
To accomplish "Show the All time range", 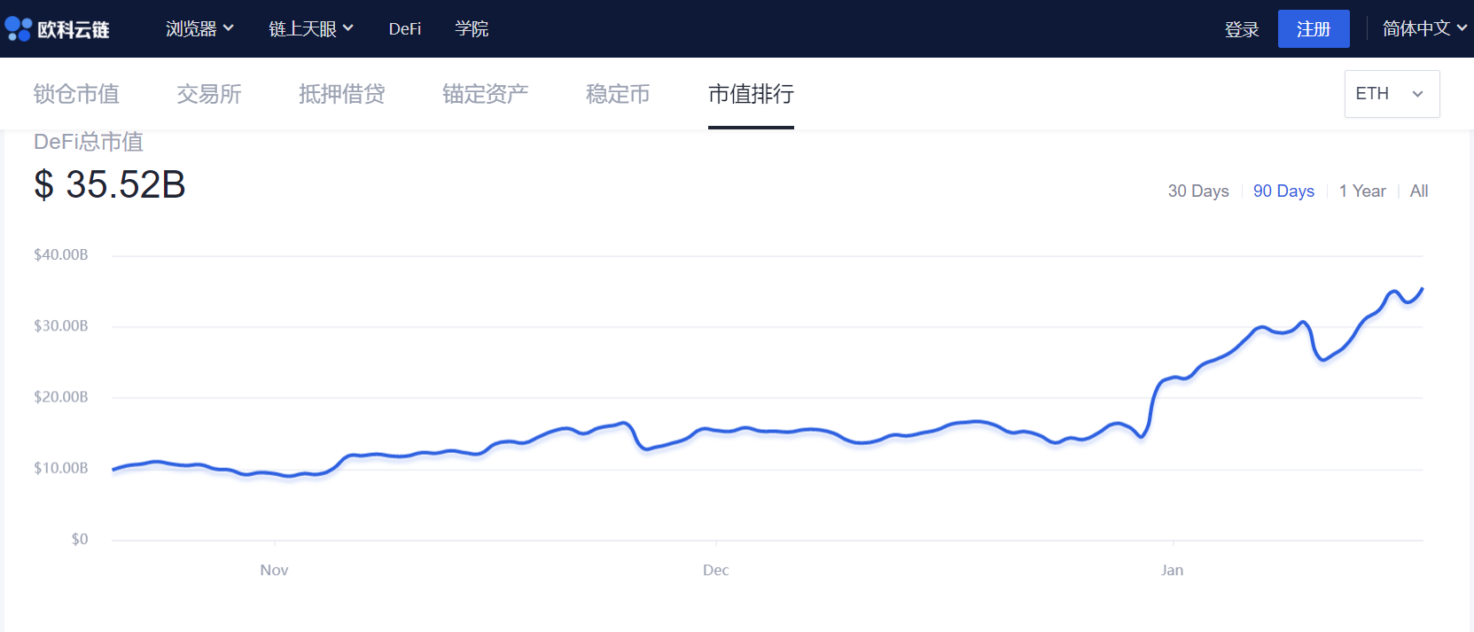I will click(1418, 191).
